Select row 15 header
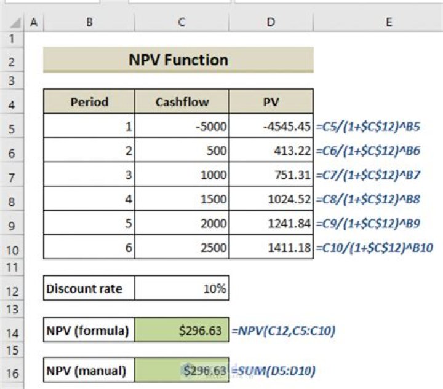443x389 pixels. coord(12,350)
